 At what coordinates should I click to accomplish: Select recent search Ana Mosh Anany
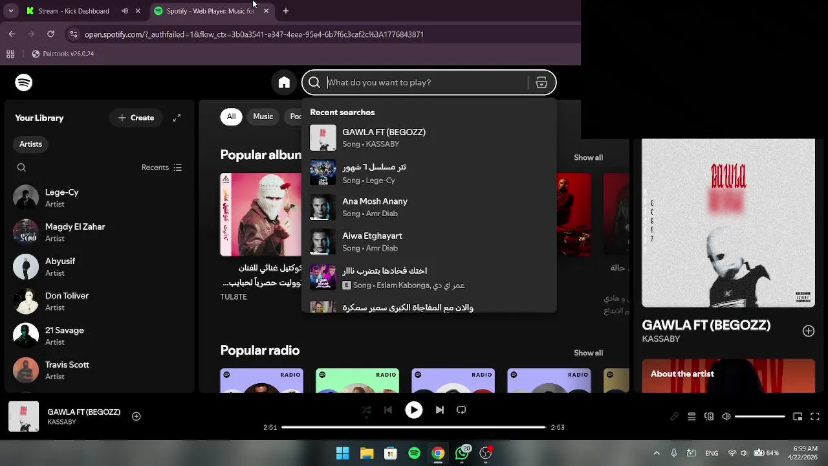(429, 207)
